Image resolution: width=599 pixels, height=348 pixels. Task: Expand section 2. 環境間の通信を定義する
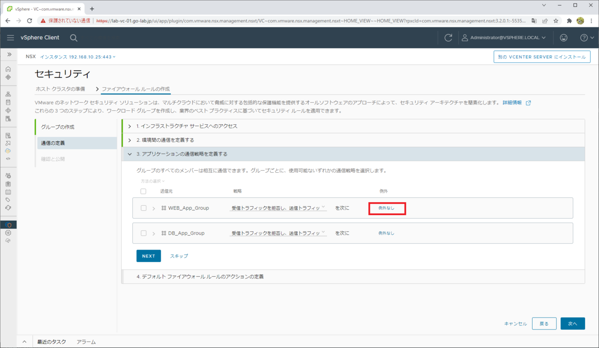pyautogui.click(x=353, y=140)
